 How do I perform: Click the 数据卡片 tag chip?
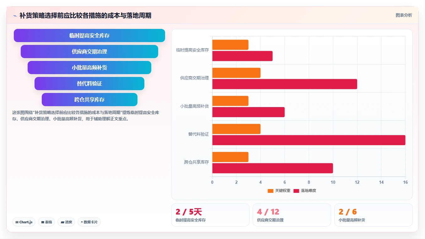tap(89, 222)
